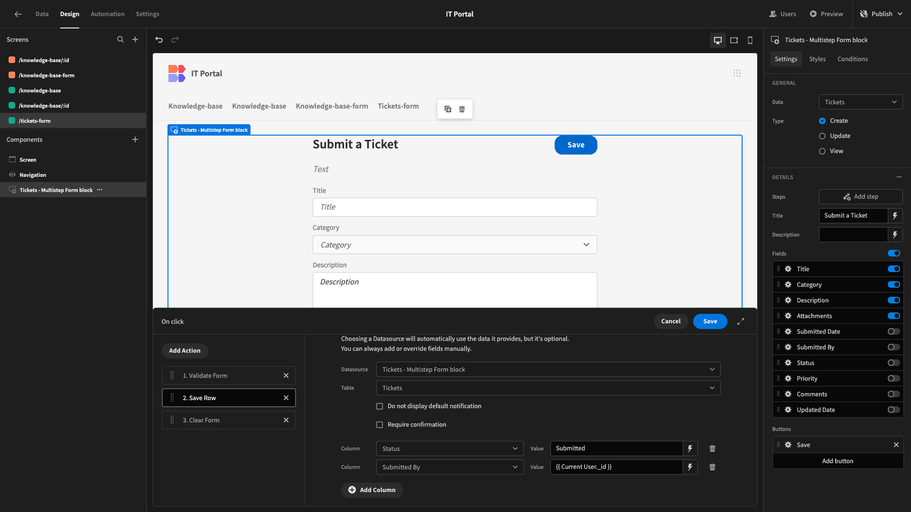Open the Table Tickets dropdown
Viewport: 911px width, 512px height.
pyautogui.click(x=548, y=388)
